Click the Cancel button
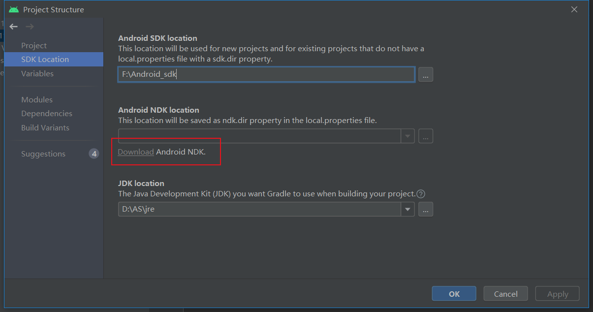 505,294
